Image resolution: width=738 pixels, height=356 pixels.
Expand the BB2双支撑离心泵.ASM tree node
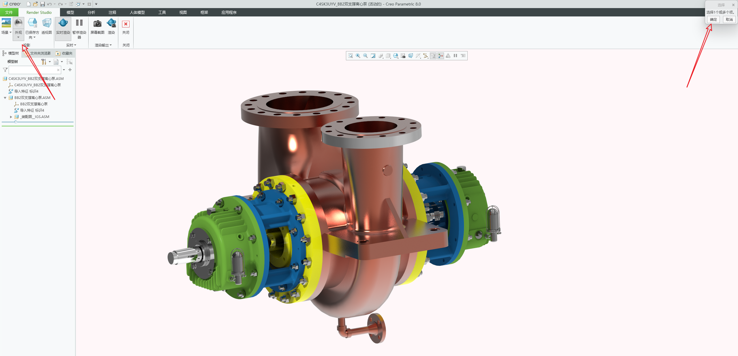coord(5,98)
